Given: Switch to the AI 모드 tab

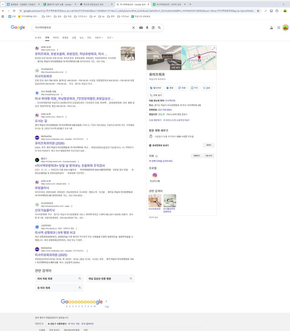Looking at the screenshot, I should [x=38, y=38].
